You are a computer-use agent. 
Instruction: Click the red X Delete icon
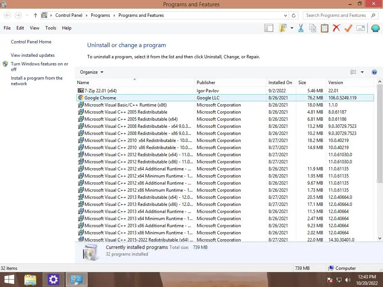(x=336, y=28)
